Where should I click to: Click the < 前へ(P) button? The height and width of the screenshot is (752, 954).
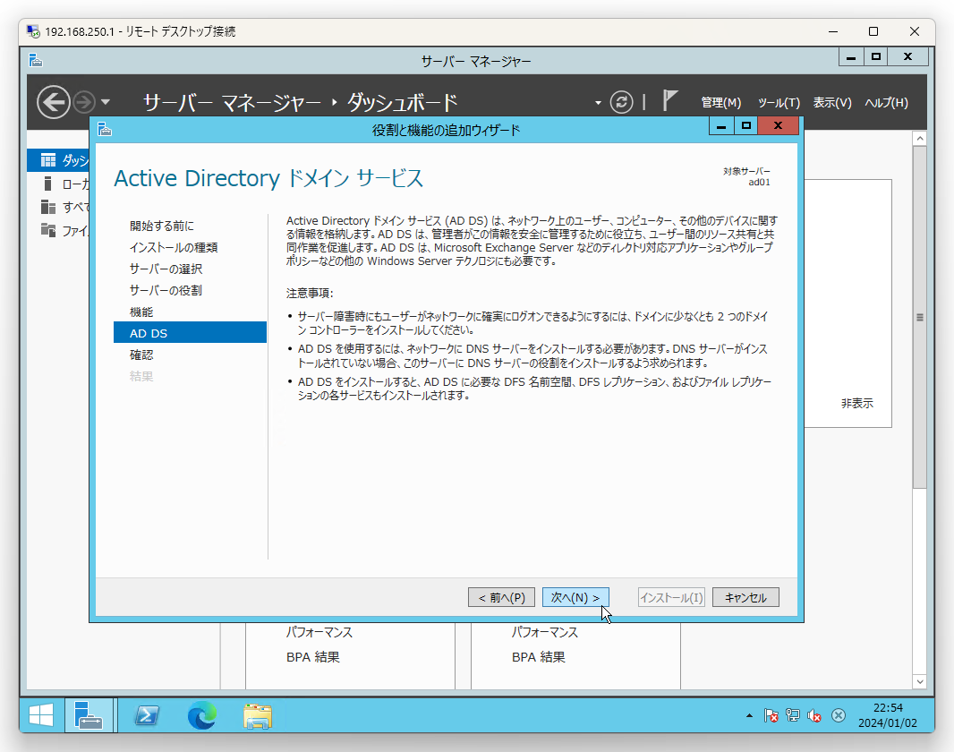pos(501,597)
